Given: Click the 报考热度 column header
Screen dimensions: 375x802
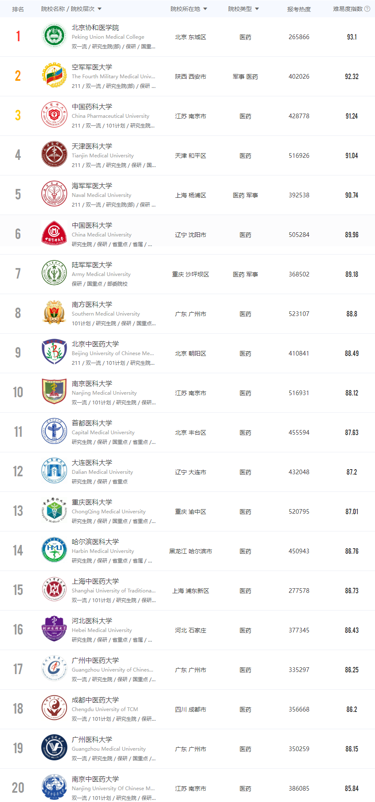Looking at the screenshot, I should tap(299, 9).
